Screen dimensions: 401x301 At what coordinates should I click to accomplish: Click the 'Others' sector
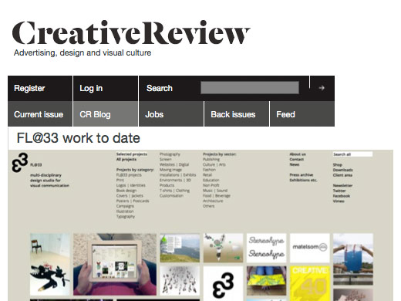pos(208,206)
